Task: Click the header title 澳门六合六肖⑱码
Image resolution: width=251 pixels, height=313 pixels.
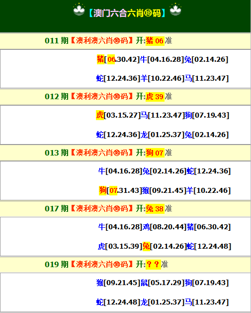Action: (127, 13)
